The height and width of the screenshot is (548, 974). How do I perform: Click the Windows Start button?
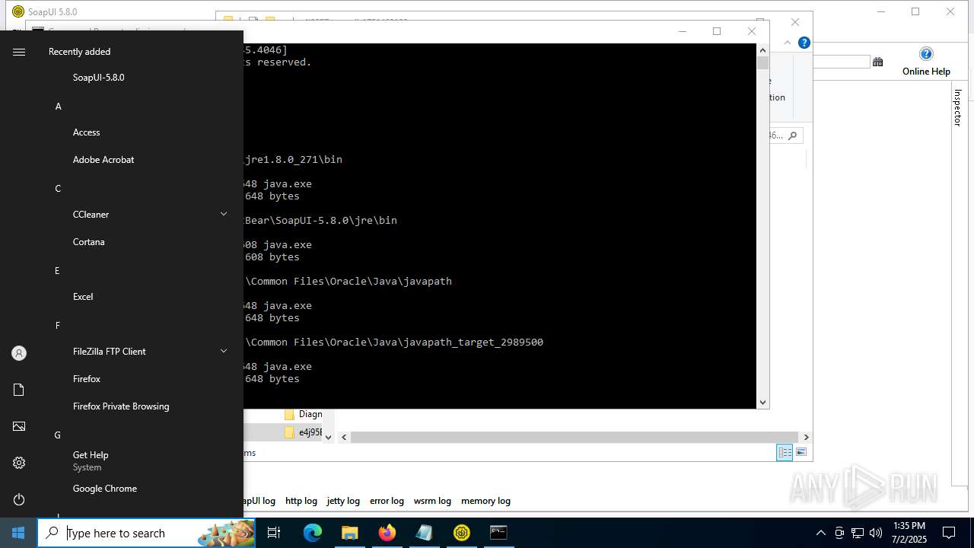click(18, 533)
